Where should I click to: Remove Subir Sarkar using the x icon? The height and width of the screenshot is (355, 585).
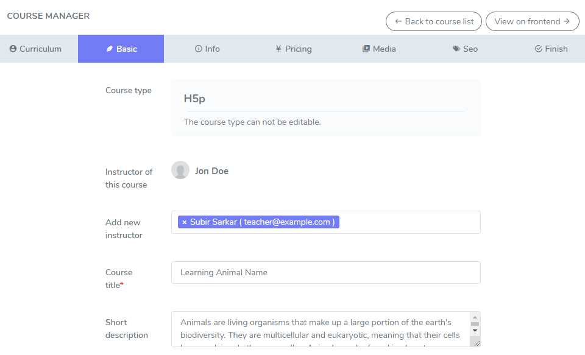(x=184, y=222)
